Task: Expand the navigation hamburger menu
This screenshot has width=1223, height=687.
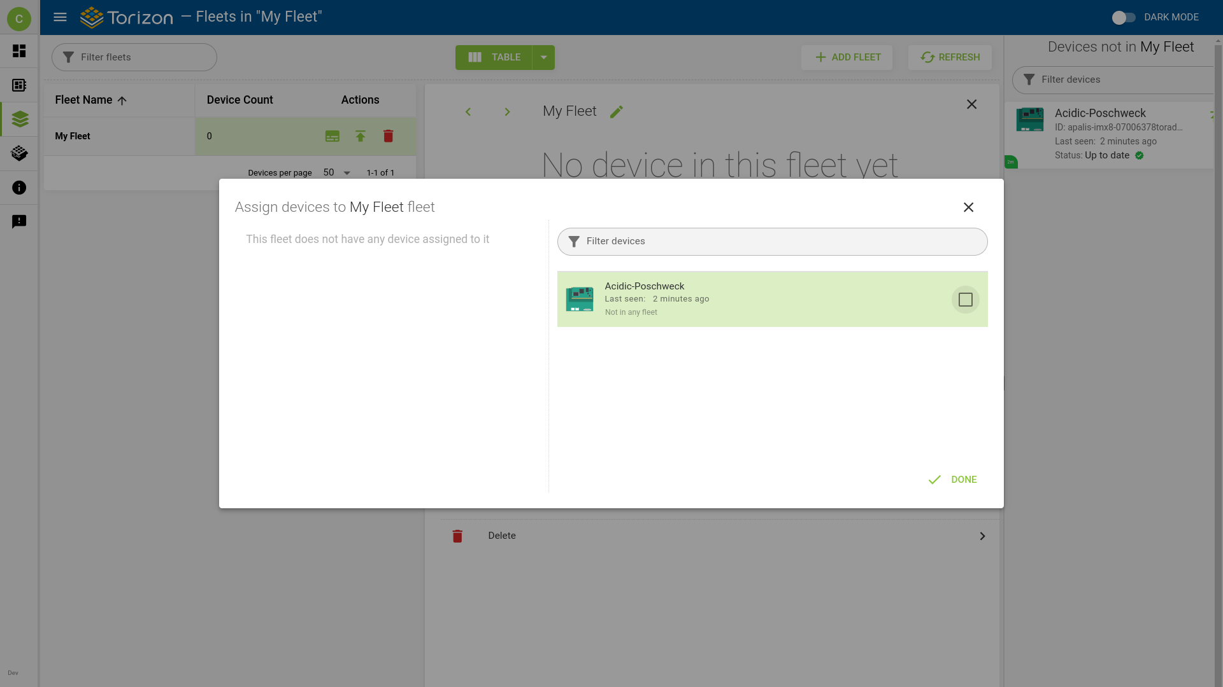Action: click(60, 17)
